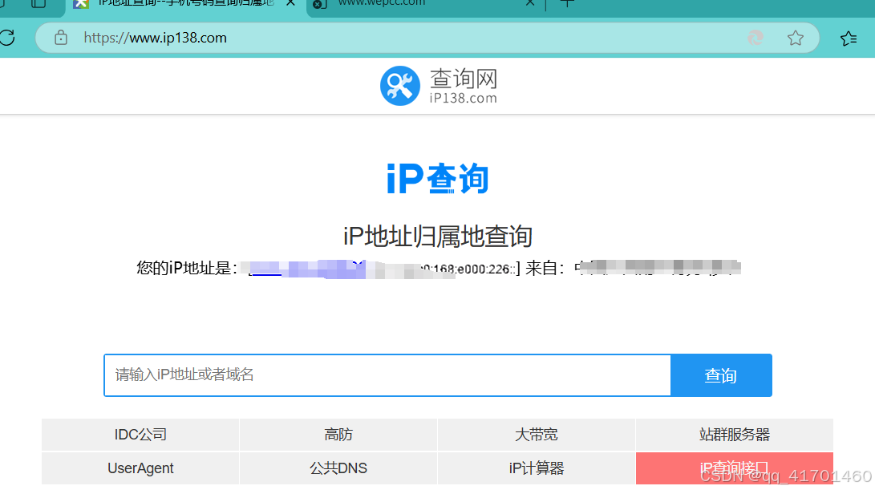
Task: Open the browser favorites icon beside the star
Action: click(x=849, y=37)
